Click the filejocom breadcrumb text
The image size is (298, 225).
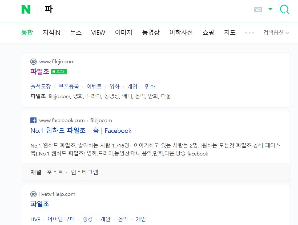pyautogui.click(x=101, y=120)
